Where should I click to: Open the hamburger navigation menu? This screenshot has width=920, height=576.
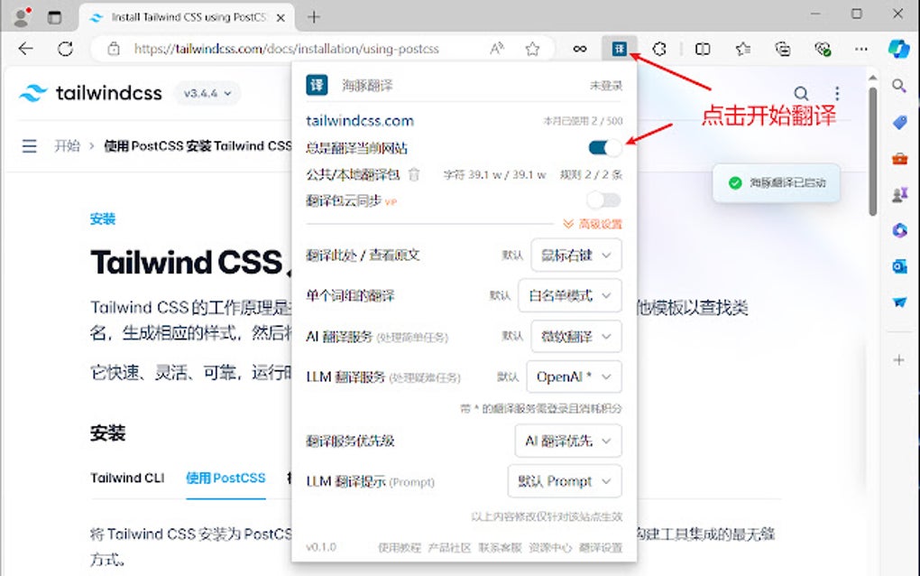click(30, 145)
